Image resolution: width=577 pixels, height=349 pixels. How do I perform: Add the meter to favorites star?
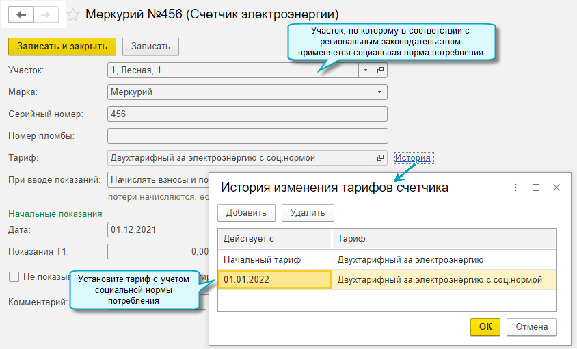(x=73, y=14)
